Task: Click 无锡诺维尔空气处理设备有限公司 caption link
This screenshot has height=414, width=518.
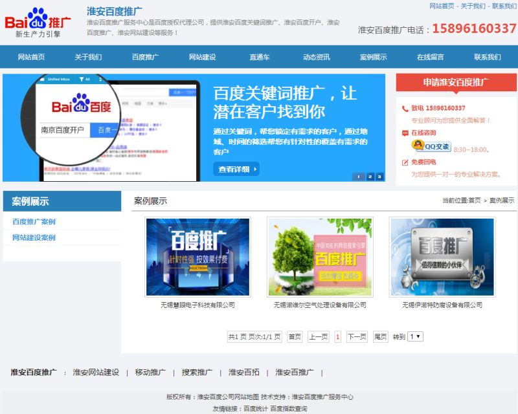Action: coord(320,305)
